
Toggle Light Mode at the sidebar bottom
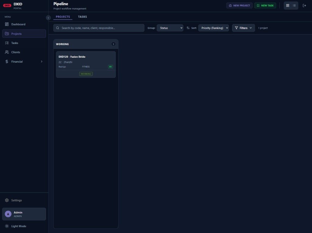pos(7,226)
